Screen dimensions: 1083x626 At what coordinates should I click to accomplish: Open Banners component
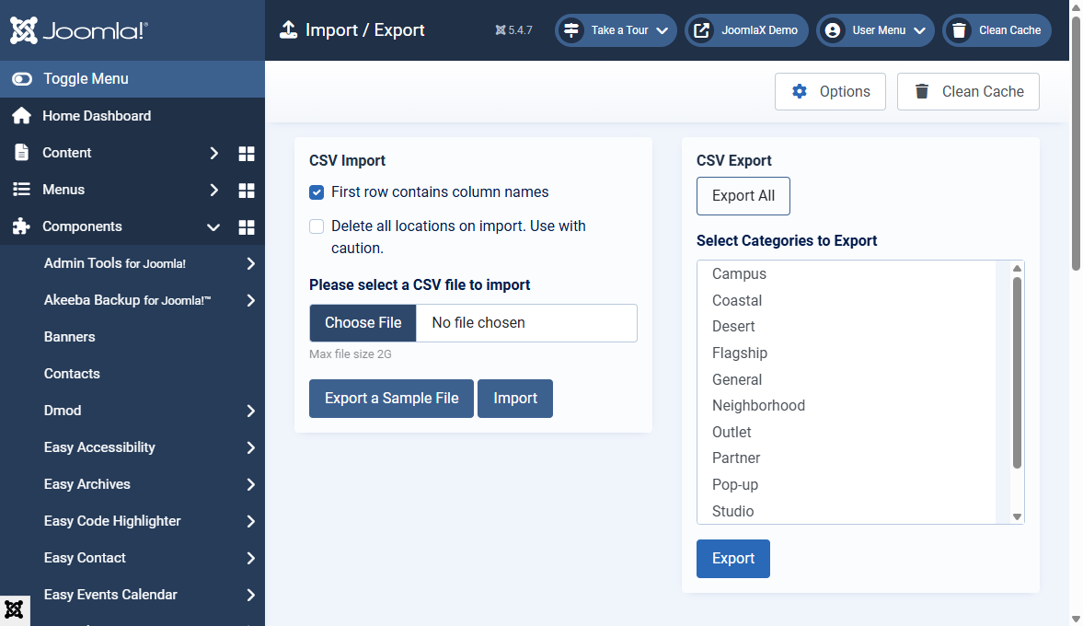(70, 337)
